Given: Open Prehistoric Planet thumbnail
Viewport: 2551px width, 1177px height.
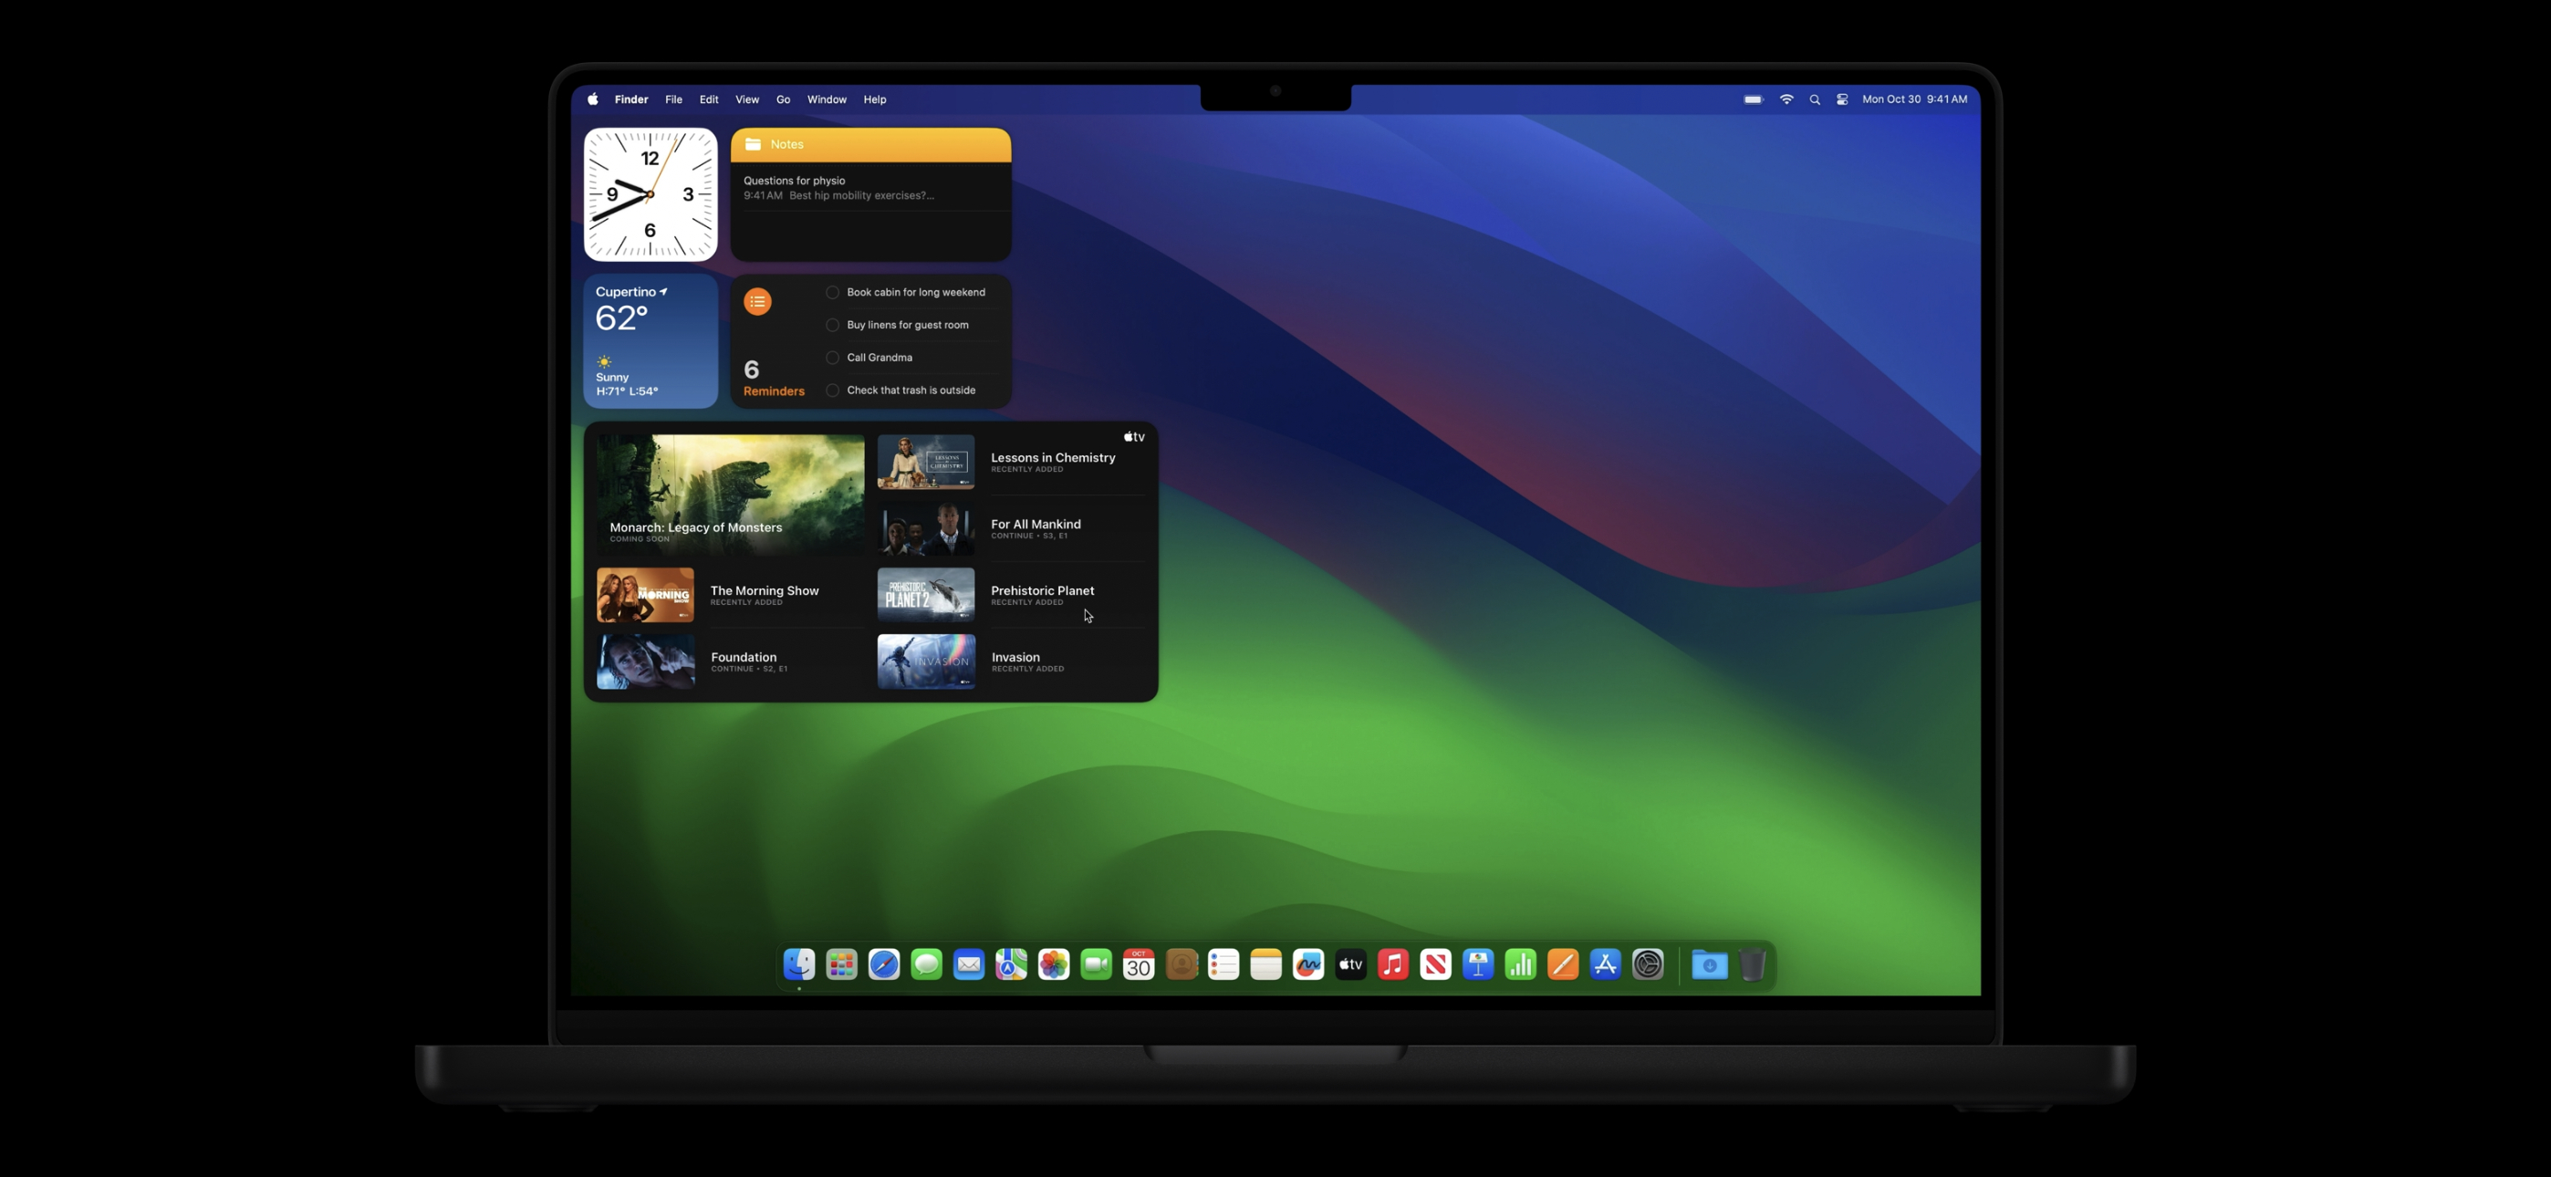Looking at the screenshot, I should click(926, 595).
